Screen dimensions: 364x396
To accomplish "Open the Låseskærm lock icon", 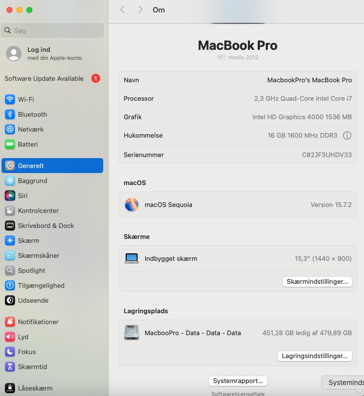I will click(x=10, y=388).
